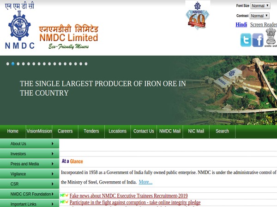Image resolution: width=277 pixels, height=207 pixels.
Task: Expand the About Us sidebar submenu
Action: 30,144
